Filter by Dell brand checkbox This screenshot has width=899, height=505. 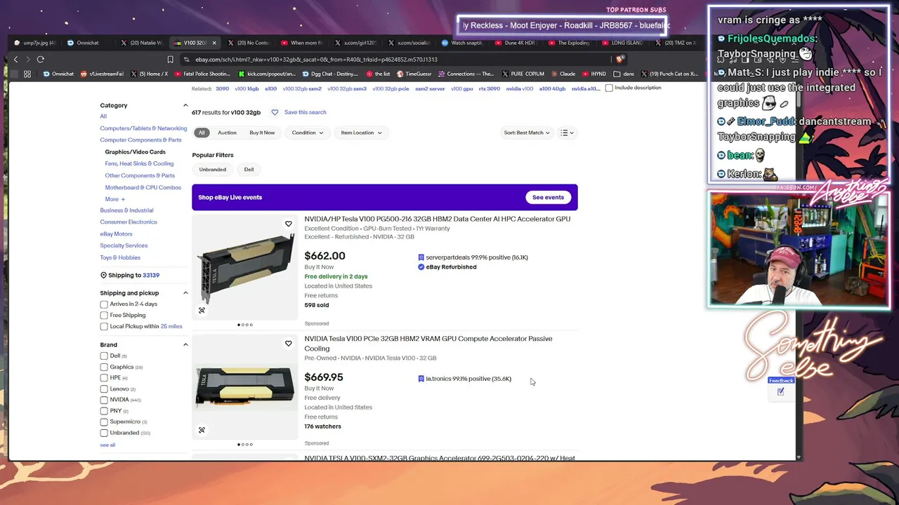[104, 356]
